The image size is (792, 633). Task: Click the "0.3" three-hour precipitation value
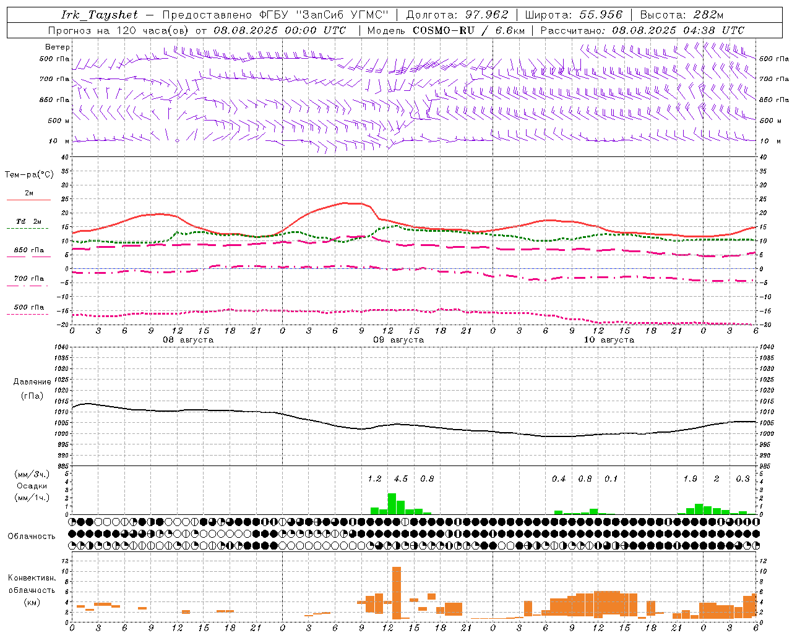click(x=742, y=479)
